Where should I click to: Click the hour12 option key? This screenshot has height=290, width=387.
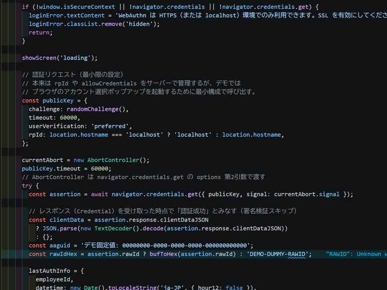point(208,288)
